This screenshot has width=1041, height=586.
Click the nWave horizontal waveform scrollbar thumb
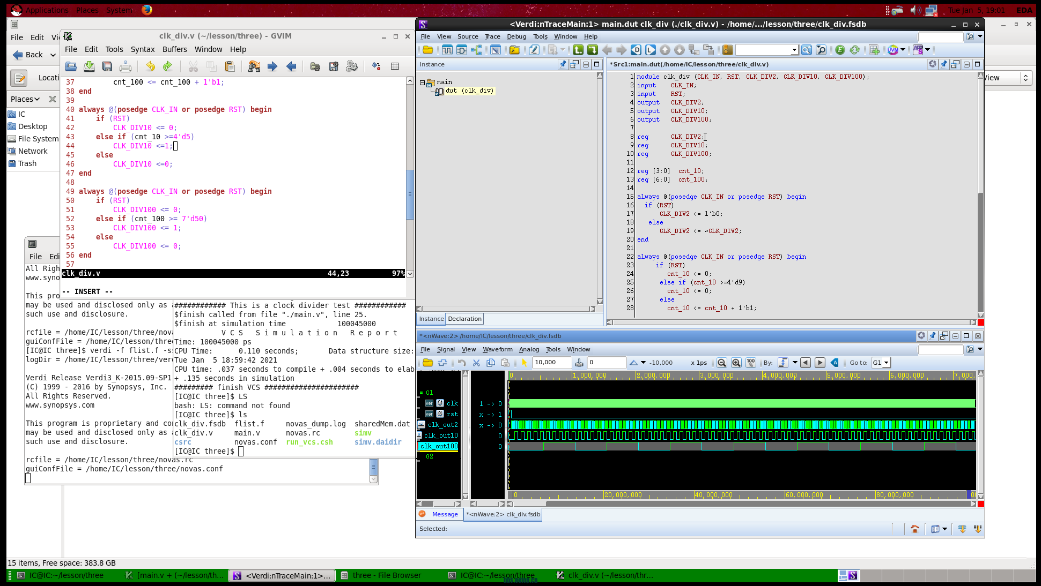pos(529,504)
